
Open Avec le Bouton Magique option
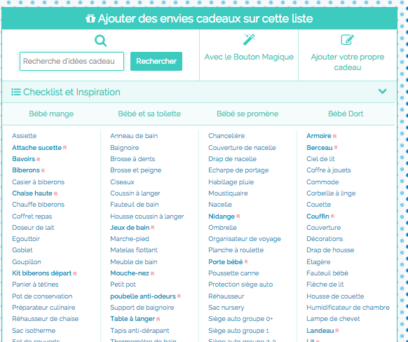pos(249,57)
